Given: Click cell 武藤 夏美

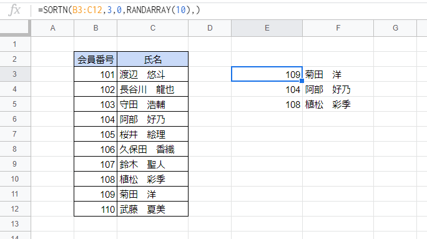Looking at the screenshot, I should [x=153, y=209].
